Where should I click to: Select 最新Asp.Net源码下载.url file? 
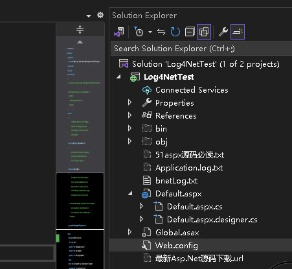199,259
